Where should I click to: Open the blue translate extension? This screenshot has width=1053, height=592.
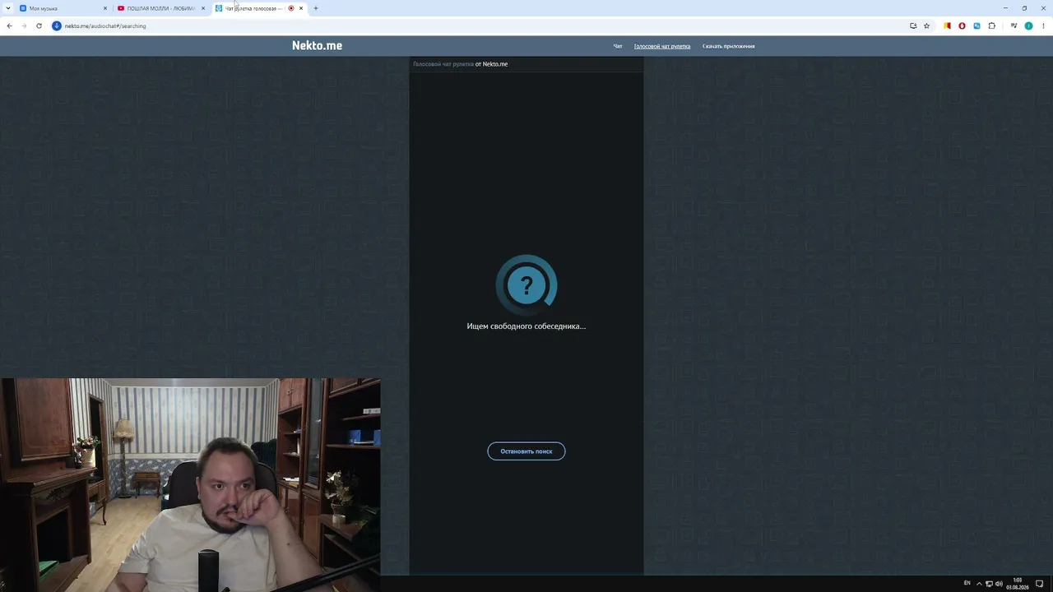(x=976, y=25)
